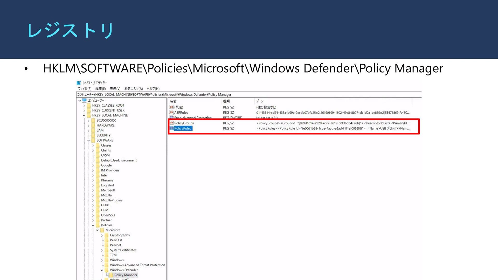This screenshot has height=280, width=498.
Task: Select the Mozilla folder icon
Action: [x=98, y=195]
